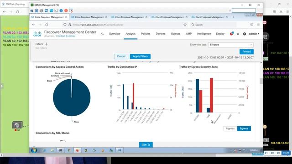Click the Cisco logo
292x164 pixels.
[x=37, y=34]
